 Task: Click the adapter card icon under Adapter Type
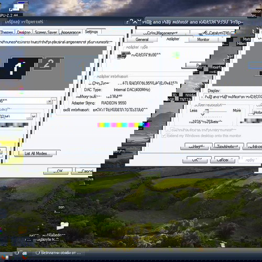click(124, 55)
